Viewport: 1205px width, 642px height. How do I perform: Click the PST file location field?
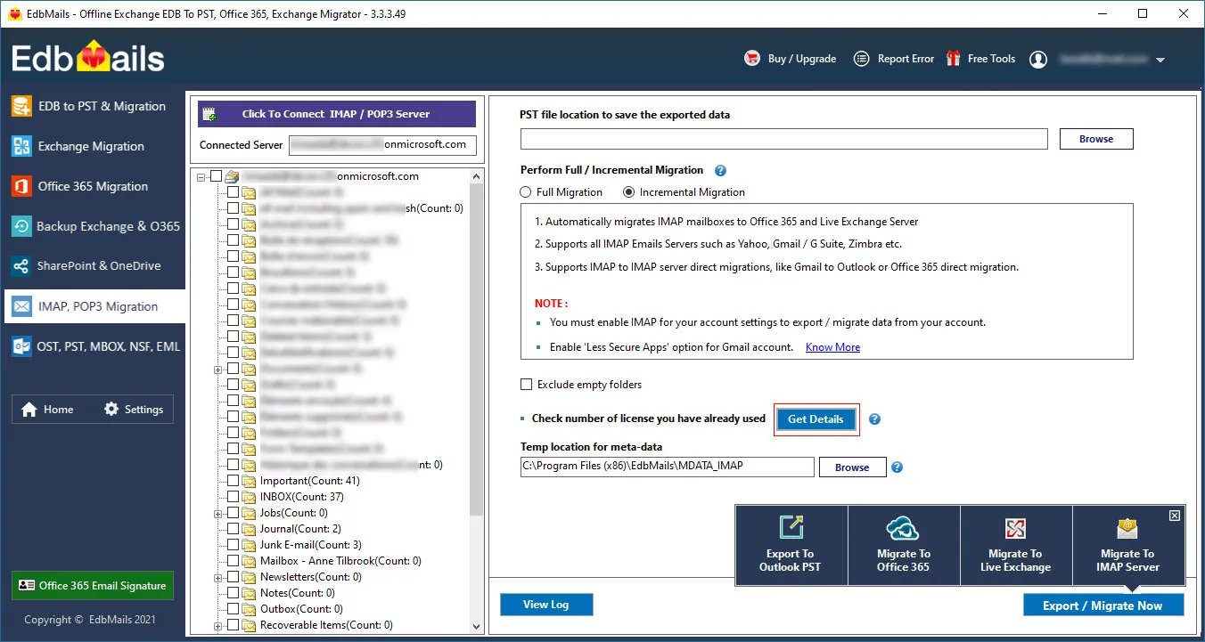[x=783, y=139]
